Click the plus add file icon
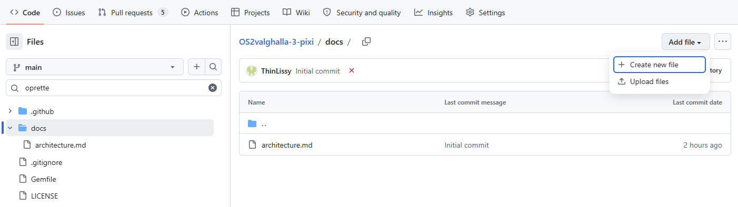Screen dimensions: 738x207 196,67
